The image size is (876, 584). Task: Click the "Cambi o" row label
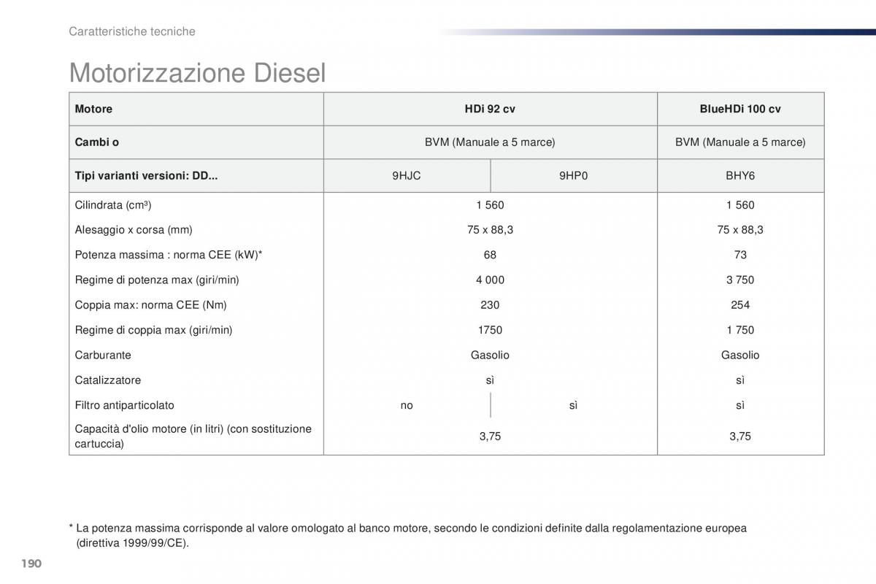click(x=96, y=142)
